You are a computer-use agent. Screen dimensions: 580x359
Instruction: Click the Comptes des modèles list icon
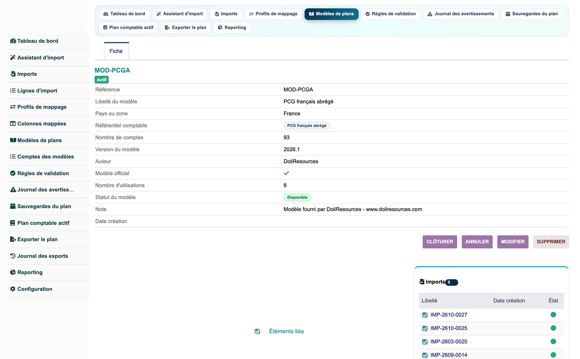click(x=13, y=157)
